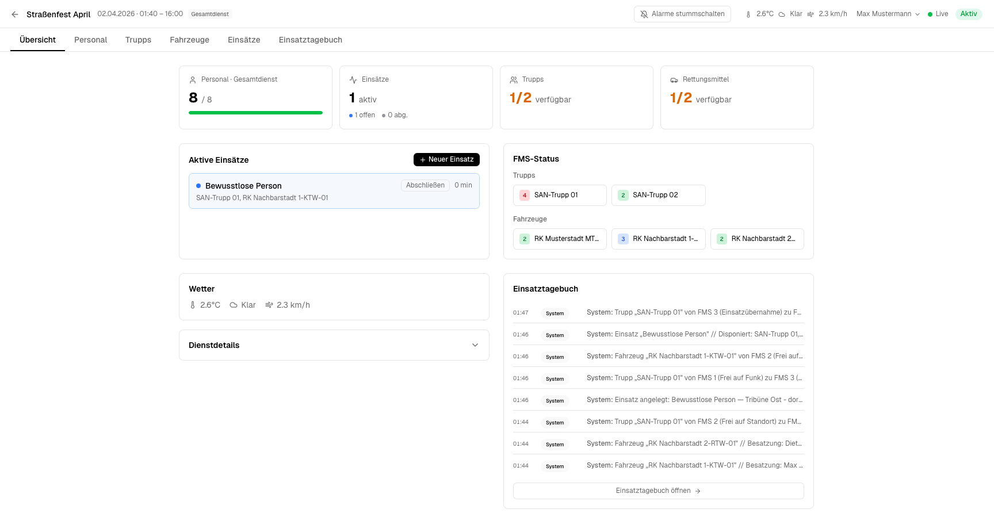Click FMS status badge 4 of SAN-Trupp 01
994x532 pixels.
point(525,196)
